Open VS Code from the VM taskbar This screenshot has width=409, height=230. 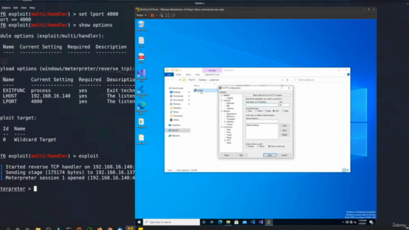tap(252, 222)
